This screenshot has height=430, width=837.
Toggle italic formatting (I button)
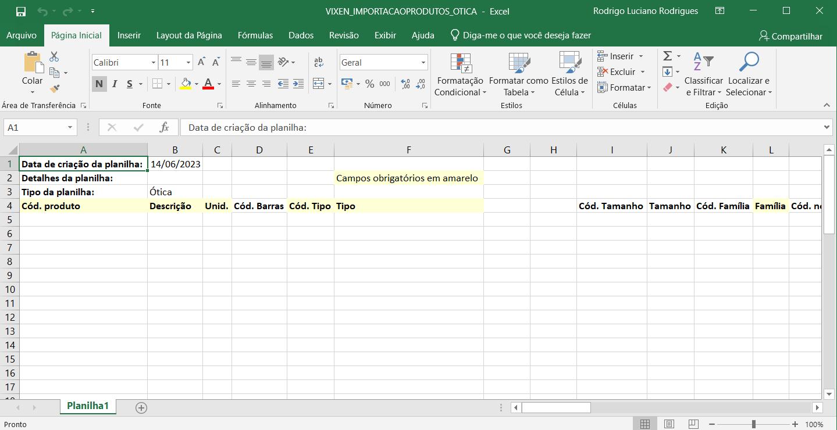(x=115, y=84)
